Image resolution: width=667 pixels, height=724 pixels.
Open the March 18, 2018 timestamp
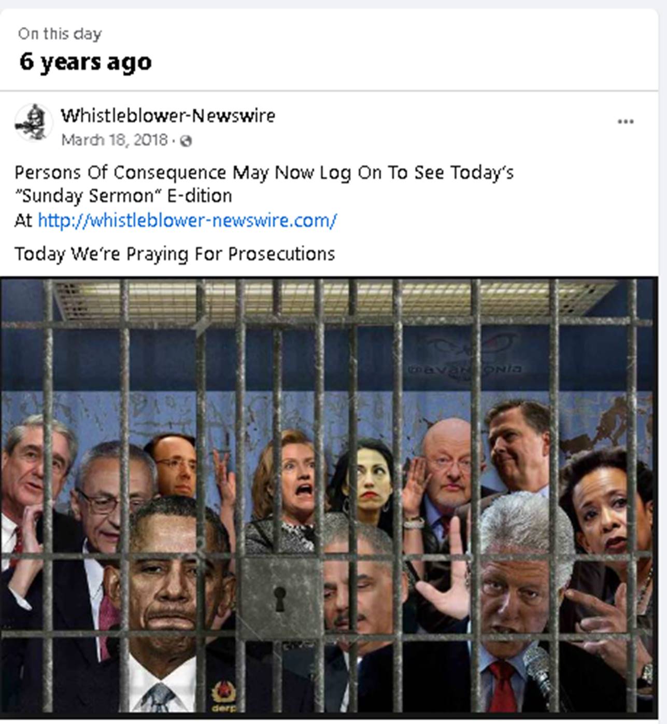(x=115, y=140)
